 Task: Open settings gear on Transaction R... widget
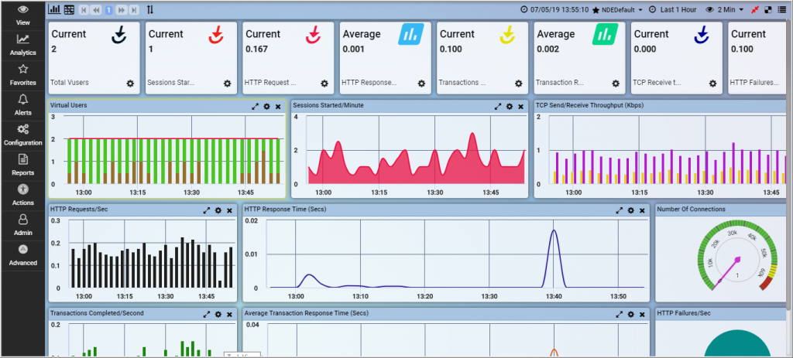click(616, 84)
